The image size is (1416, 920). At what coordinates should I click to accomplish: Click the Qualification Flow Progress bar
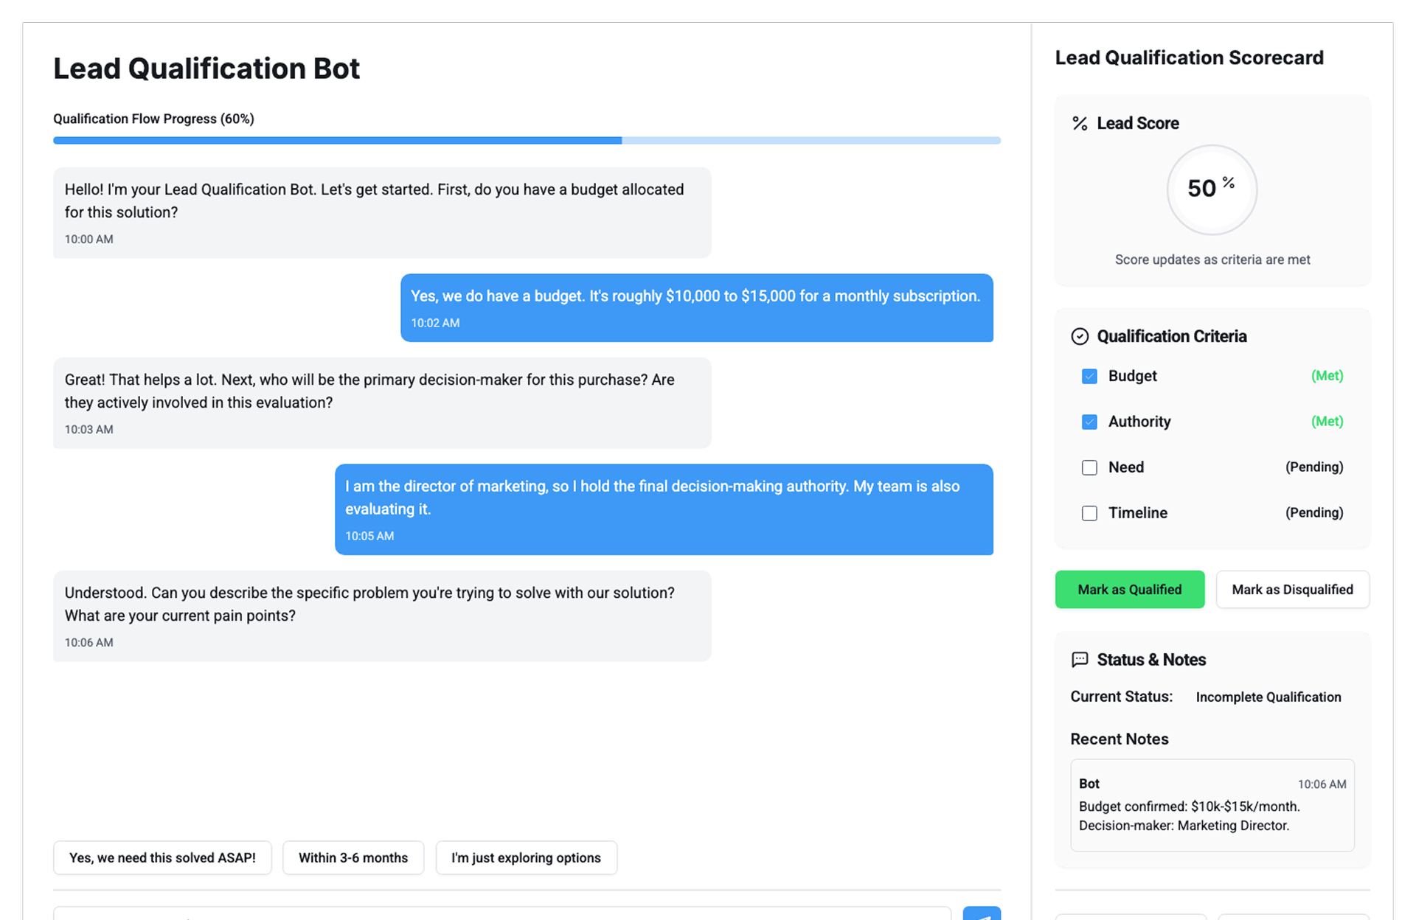(527, 140)
